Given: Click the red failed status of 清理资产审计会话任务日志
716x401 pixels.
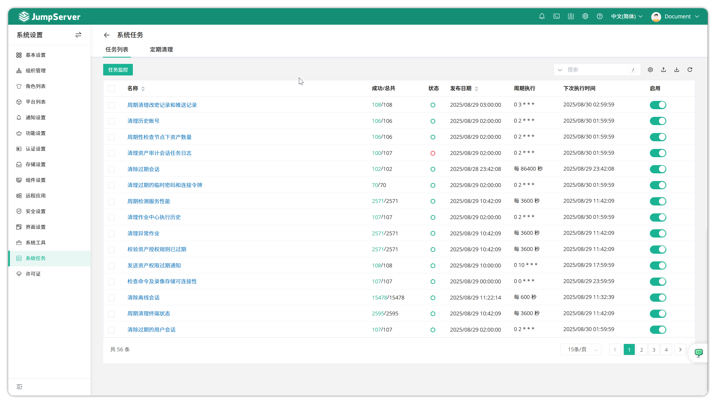Looking at the screenshot, I should pyautogui.click(x=433, y=153).
